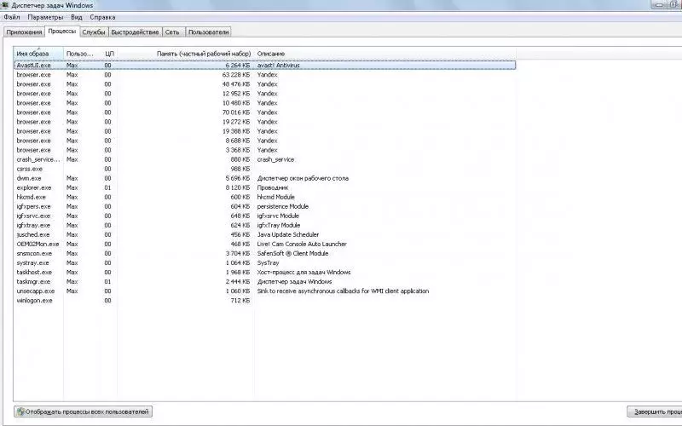Open the Файл menu

tap(12, 17)
